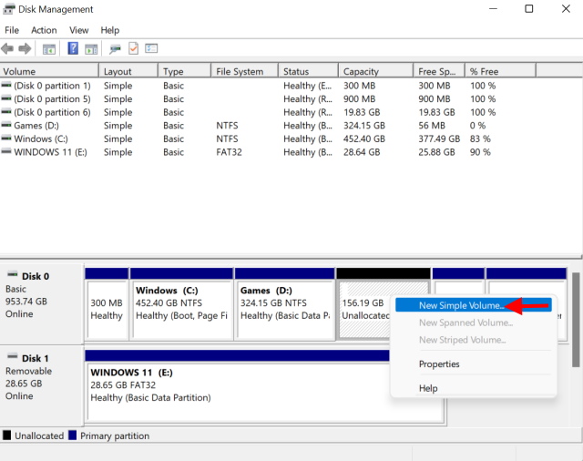
Task: Select the Games (D:) partition block on Disk 0
Action: pos(285,304)
